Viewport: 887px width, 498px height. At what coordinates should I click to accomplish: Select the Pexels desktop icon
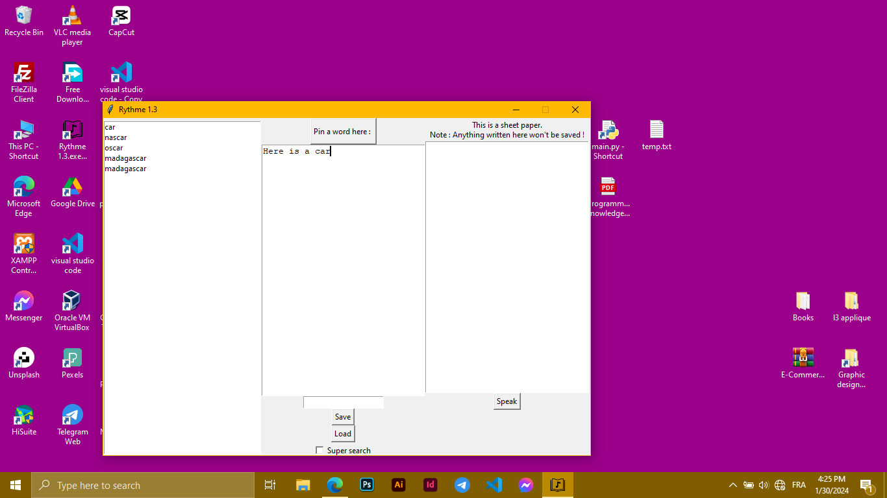tap(72, 362)
